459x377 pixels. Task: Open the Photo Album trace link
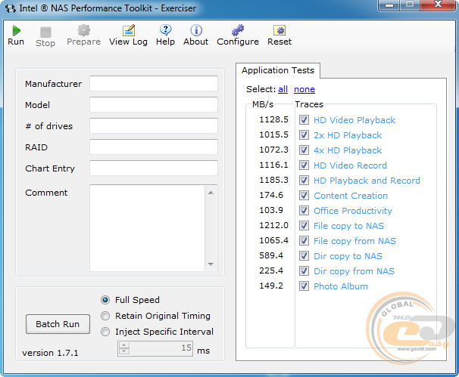click(x=341, y=286)
